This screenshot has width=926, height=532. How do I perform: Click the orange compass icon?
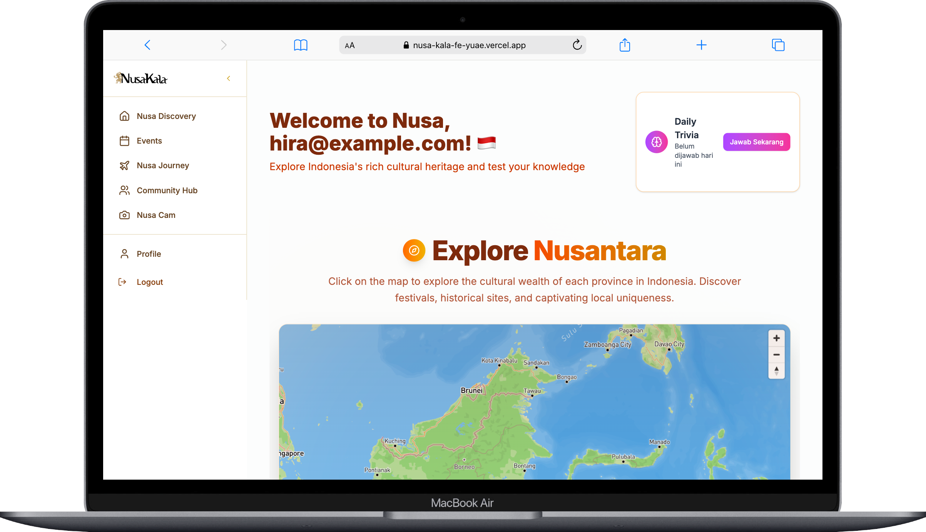(x=414, y=251)
